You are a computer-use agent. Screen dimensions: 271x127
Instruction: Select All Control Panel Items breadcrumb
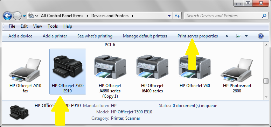point(62,16)
